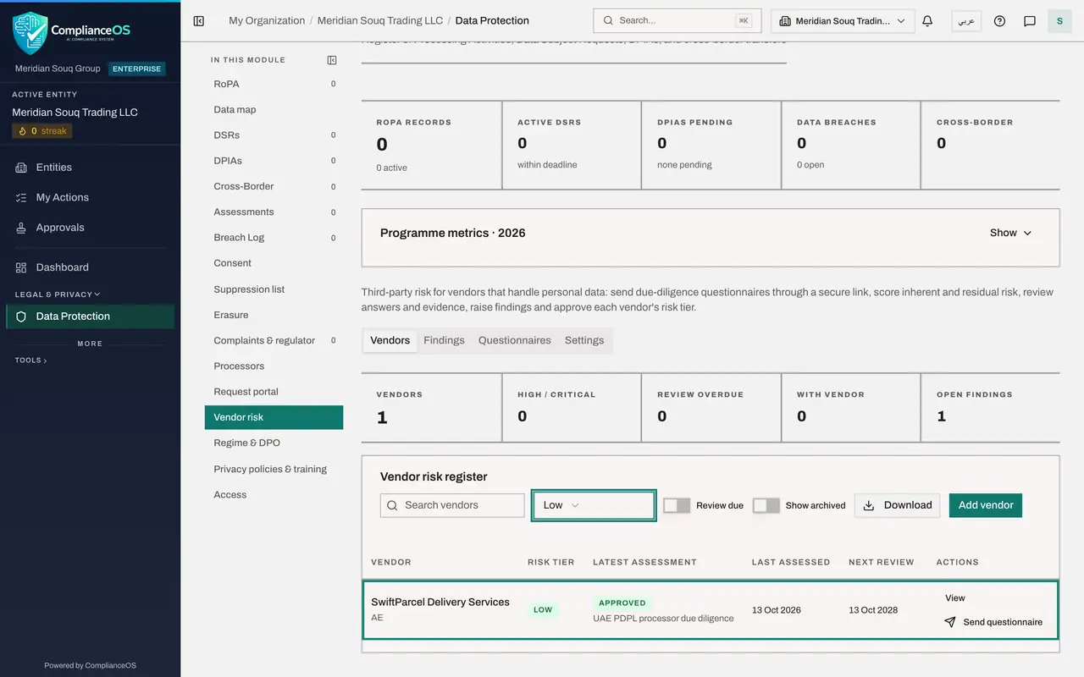Open notifications bell
Image resolution: width=1084 pixels, height=677 pixels.
(927, 21)
